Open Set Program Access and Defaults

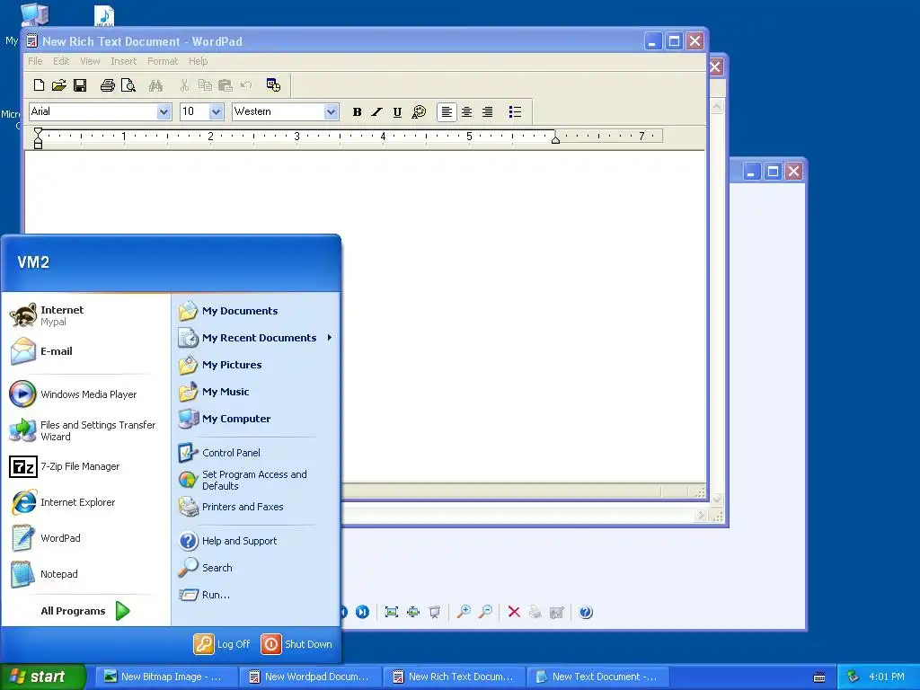click(x=256, y=480)
